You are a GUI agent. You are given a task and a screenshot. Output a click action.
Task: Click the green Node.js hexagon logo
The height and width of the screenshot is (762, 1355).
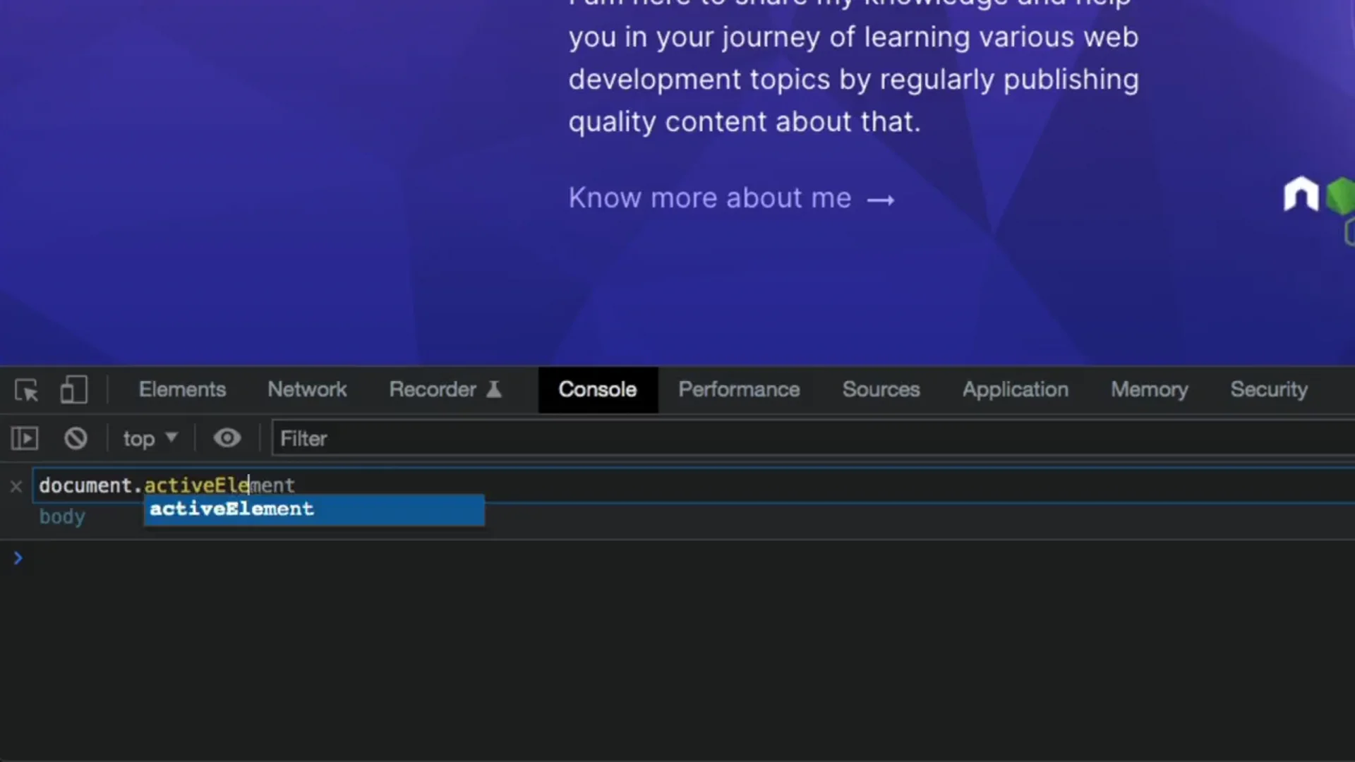1340,198
